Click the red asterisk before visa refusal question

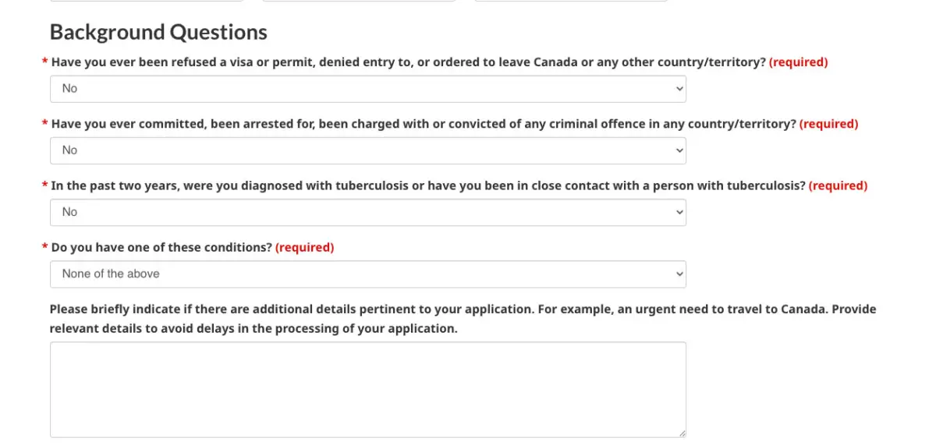pyautogui.click(x=44, y=62)
